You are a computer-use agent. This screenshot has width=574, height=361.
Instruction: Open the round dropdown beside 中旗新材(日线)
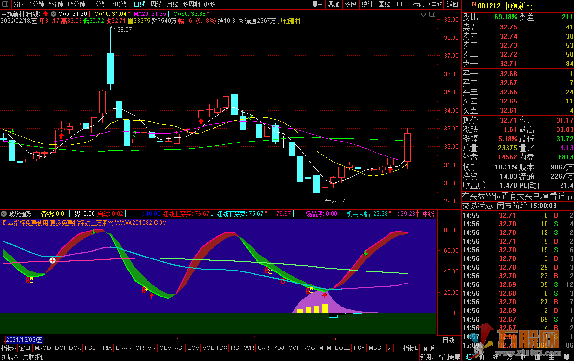tap(53, 14)
